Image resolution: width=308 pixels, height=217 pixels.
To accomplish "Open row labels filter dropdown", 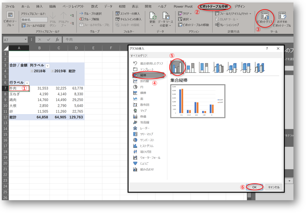I will [x=27, y=83].
